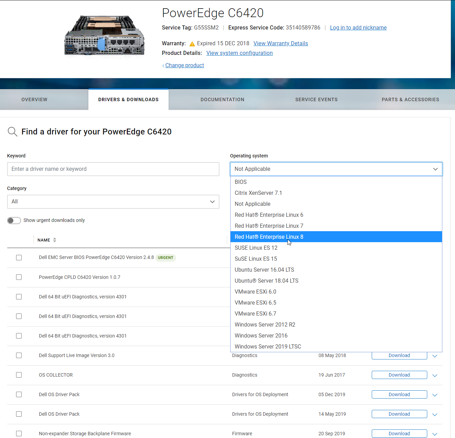Toggle Show urgent downloads only switch
Screen dimensions: 455x438
[x=14, y=221]
